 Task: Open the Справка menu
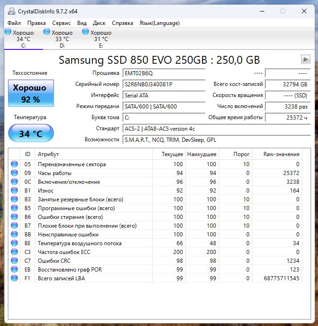click(122, 23)
